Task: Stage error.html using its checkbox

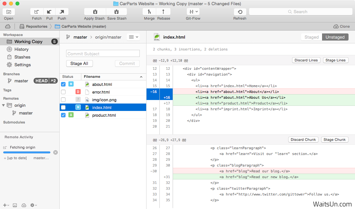Action: click(63, 92)
